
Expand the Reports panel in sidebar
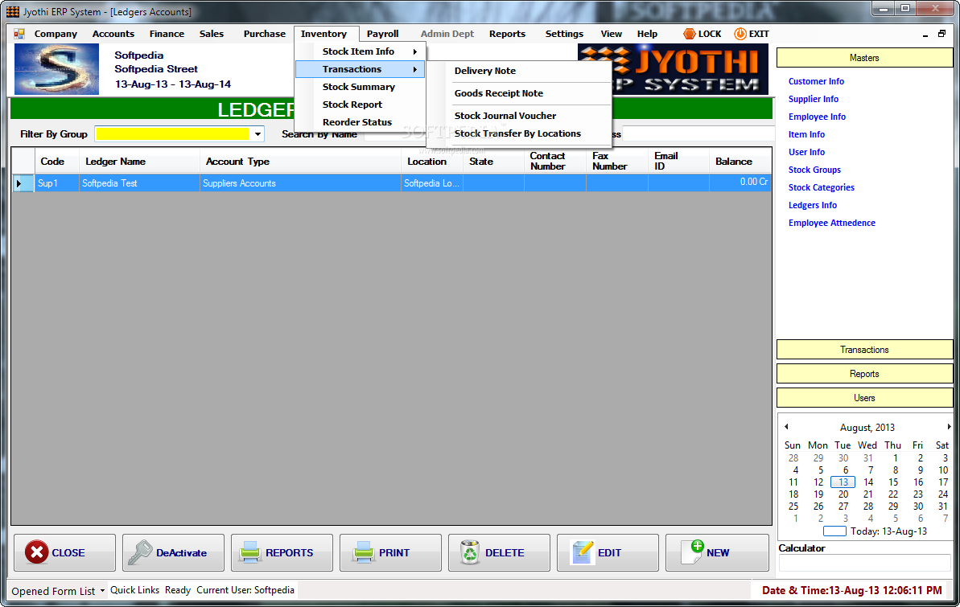(864, 374)
